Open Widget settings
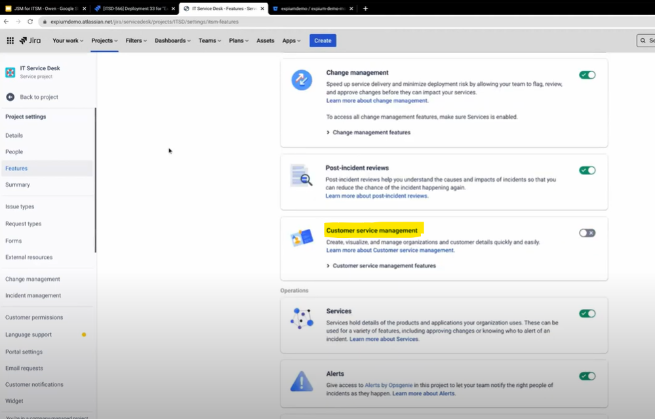Viewport: 655px width, 419px height. click(x=14, y=401)
